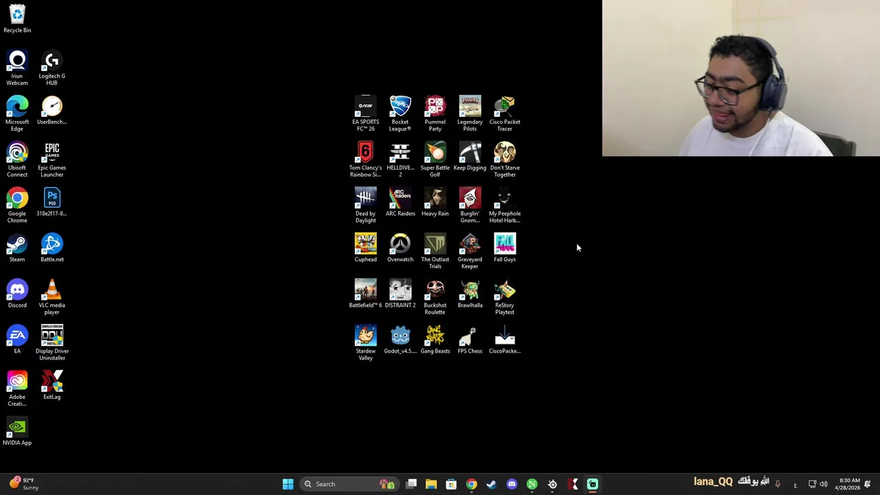Select the Rocket League desktop icon

pyautogui.click(x=400, y=113)
